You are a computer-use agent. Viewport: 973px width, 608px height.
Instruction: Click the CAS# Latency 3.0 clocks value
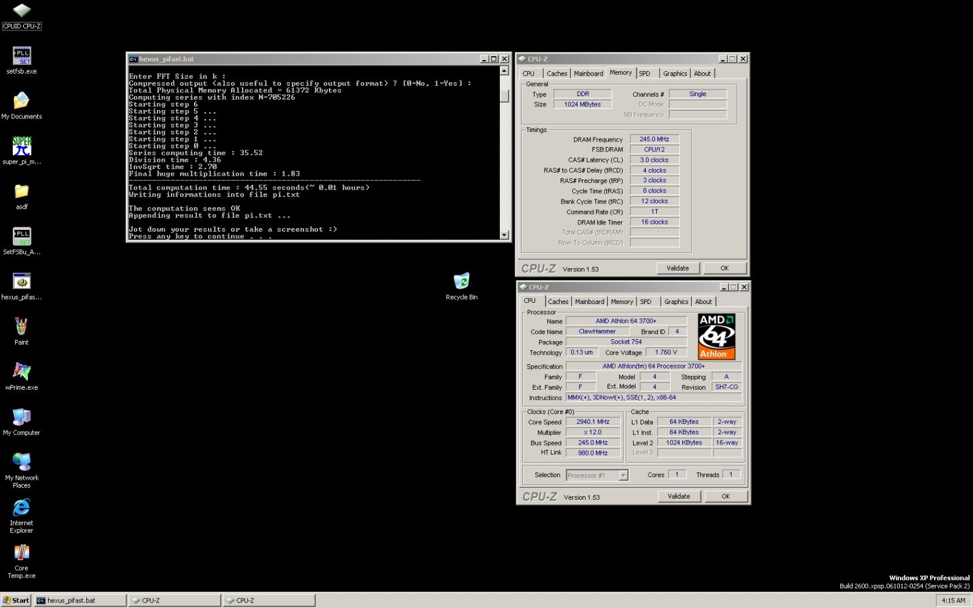click(x=654, y=160)
